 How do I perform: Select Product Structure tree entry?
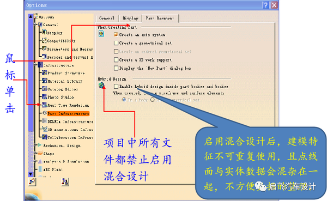66,73
